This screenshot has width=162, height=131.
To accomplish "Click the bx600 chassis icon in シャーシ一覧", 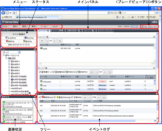I will pos(41,48).
